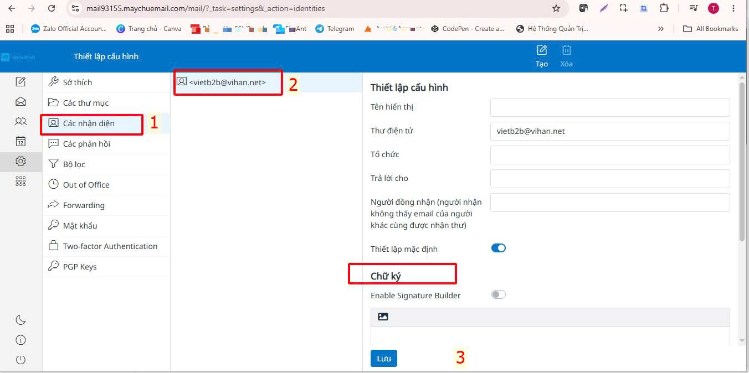Click the site info icon in address bar
Image resolution: width=749 pixels, height=373 pixels.
pyautogui.click(x=75, y=8)
